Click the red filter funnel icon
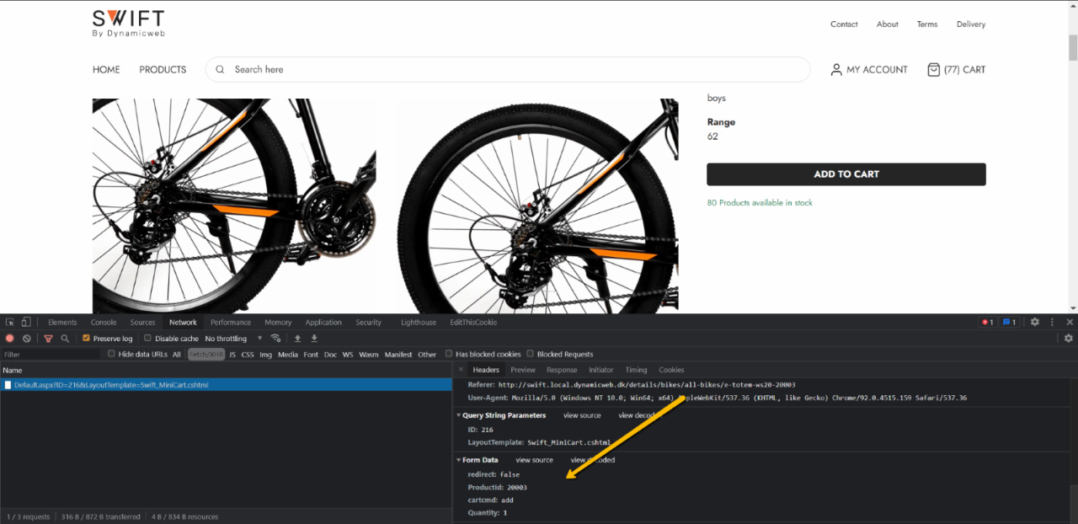The height and width of the screenshot is (524, 1078). (48, 339)
